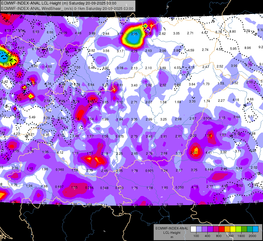Viewport: 263px width, 241px height.
Task: Click the LCL-Height text in the legend
Action: tap(172, 233)
